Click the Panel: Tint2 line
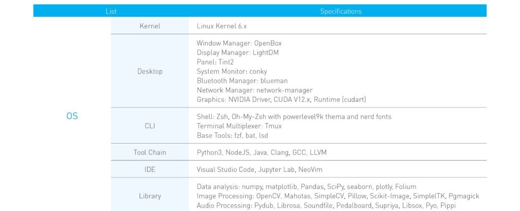This screenshot has width=520, height=211. click(215, 62)
